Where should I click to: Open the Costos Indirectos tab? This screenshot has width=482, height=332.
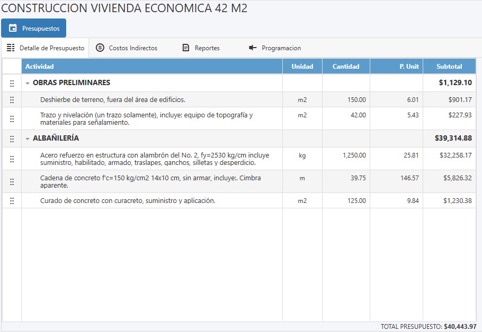coord(127,48)
